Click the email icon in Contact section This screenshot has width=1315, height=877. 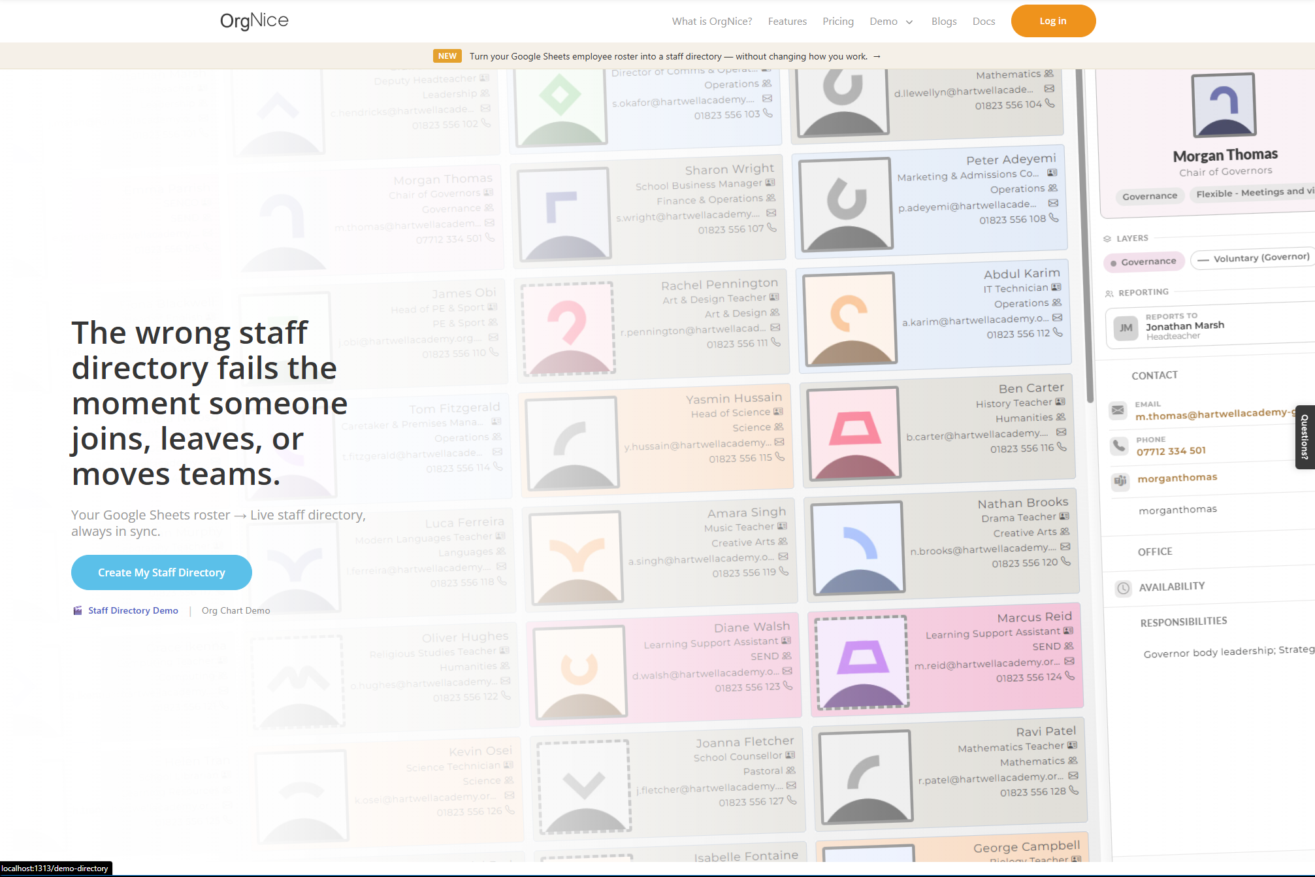tap(1118, 410)
